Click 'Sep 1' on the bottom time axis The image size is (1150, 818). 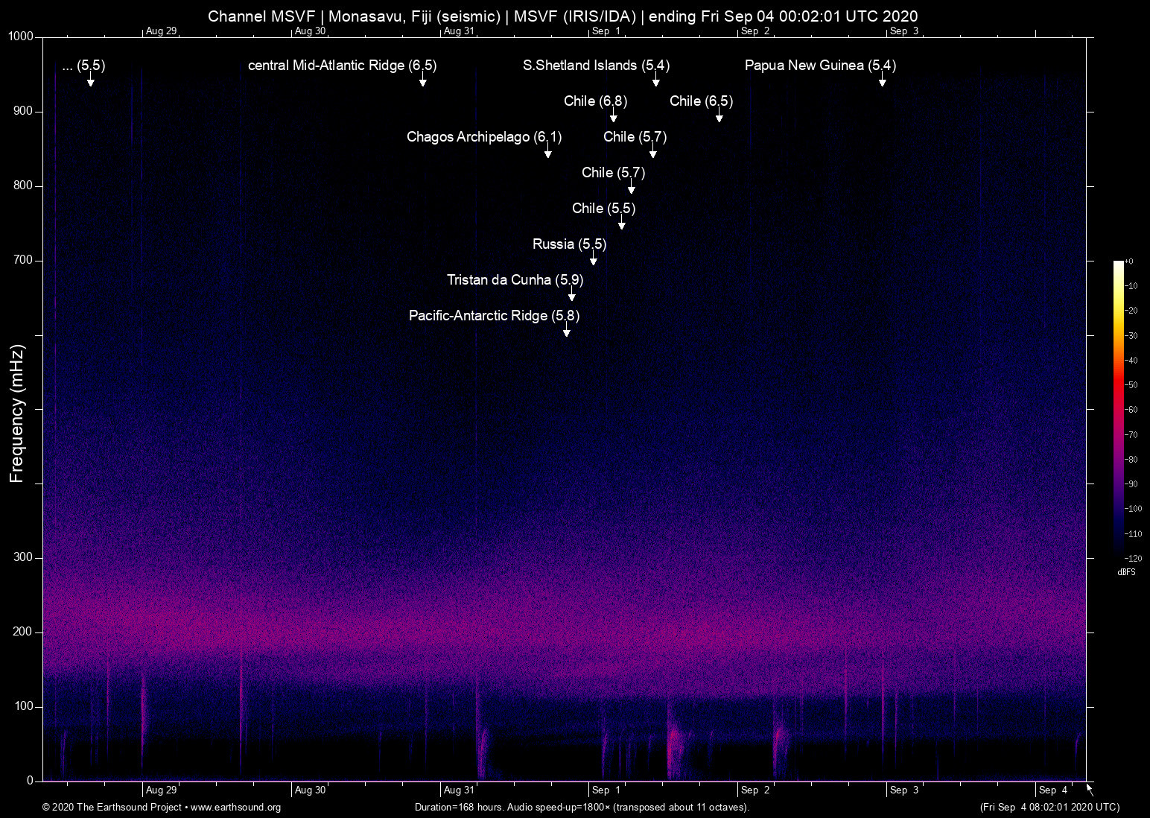606,790
